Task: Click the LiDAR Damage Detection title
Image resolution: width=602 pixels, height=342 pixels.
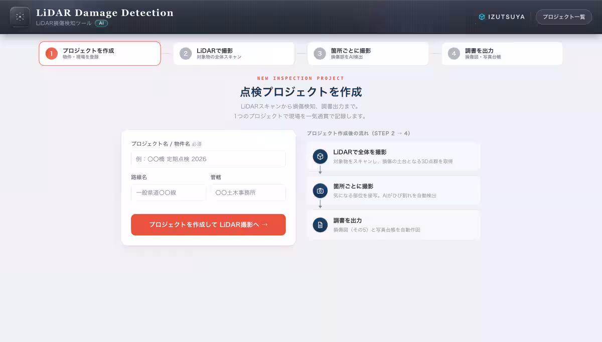Action: point(105,13)
